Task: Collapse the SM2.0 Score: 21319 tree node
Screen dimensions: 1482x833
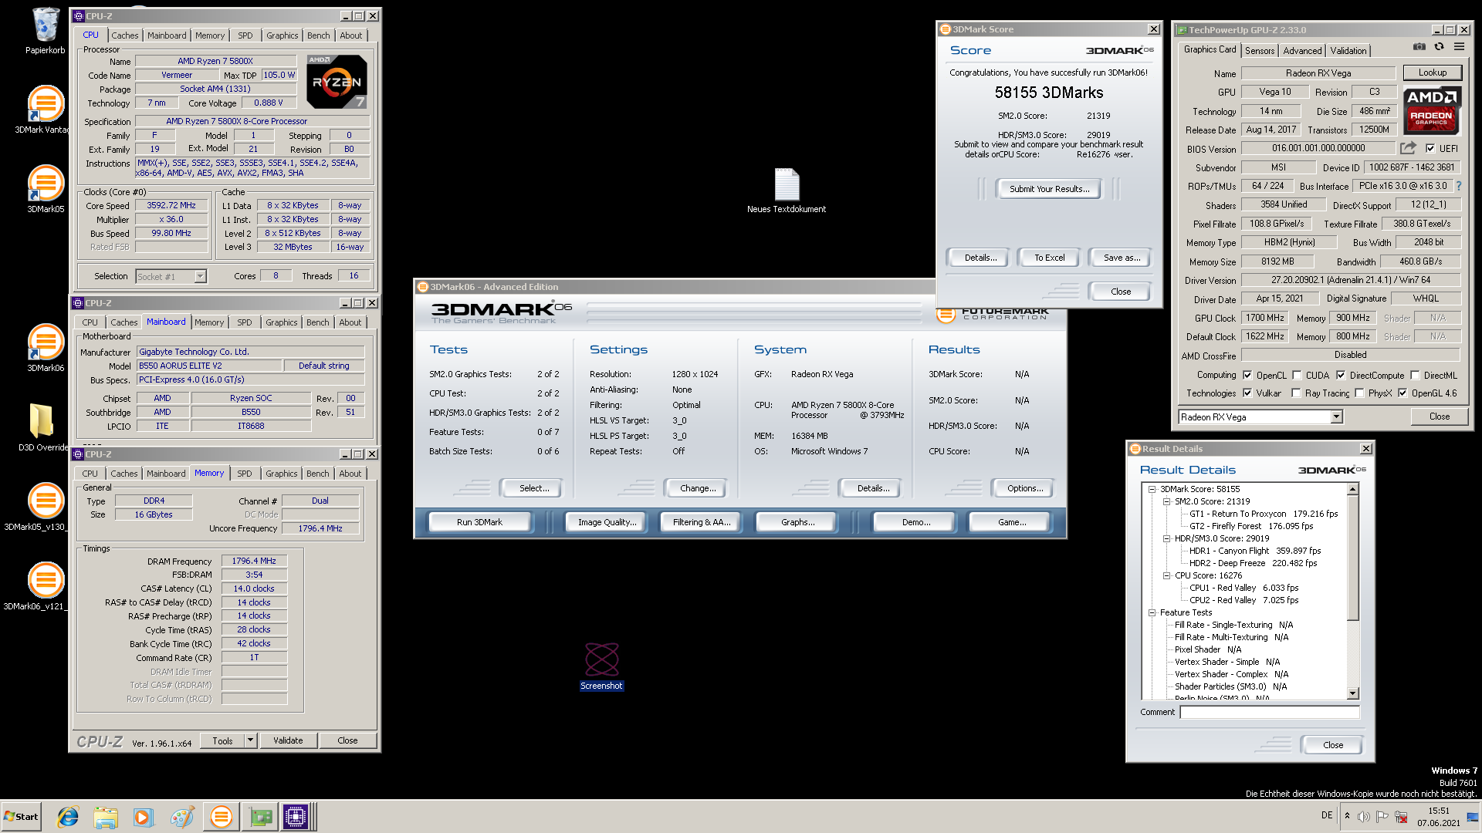Action: 1166,501
